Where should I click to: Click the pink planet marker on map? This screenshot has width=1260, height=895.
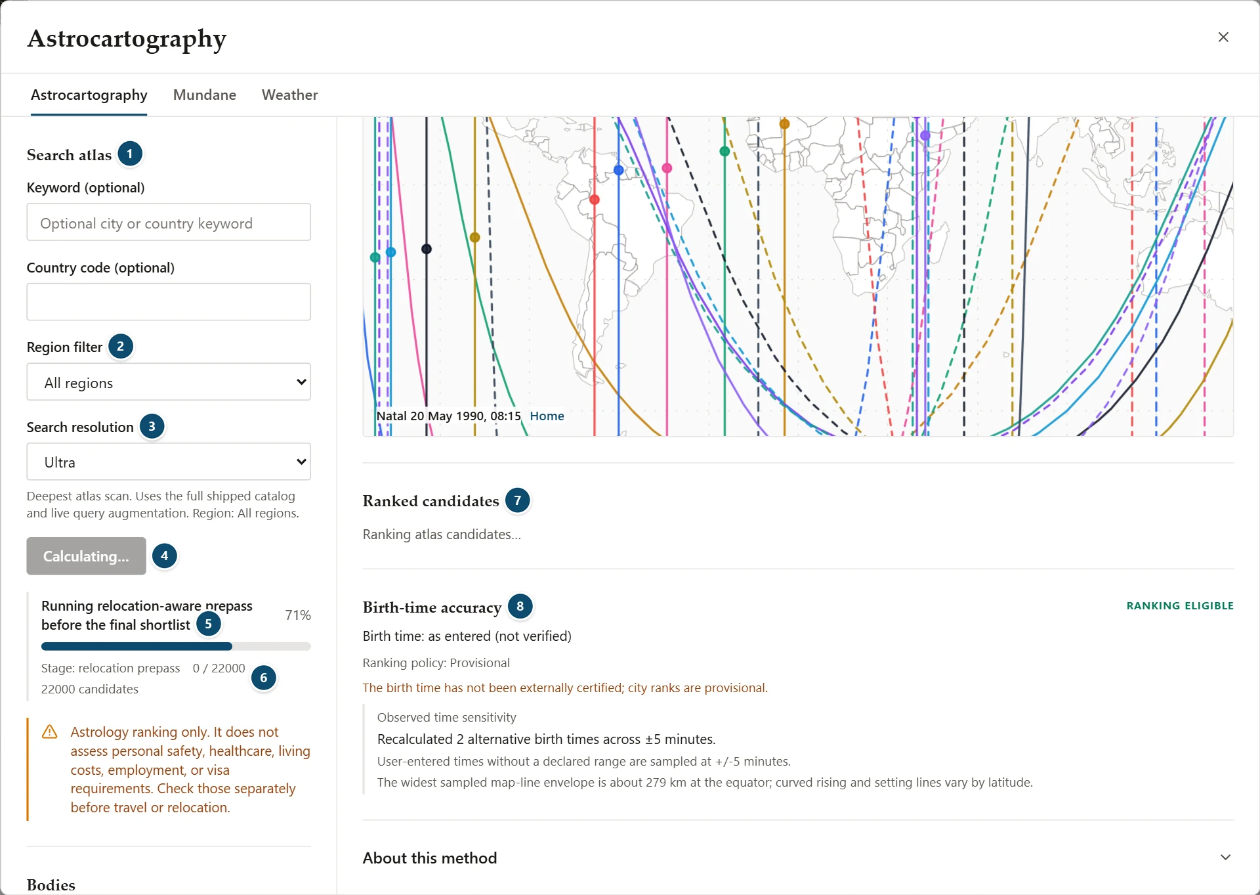click(667, 168)
